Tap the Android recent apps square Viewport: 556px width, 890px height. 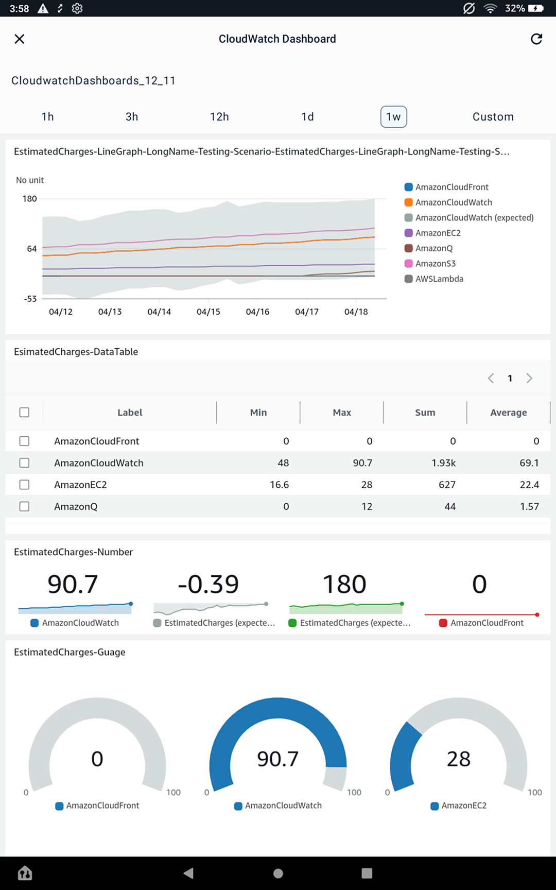(x=367, y=873)
